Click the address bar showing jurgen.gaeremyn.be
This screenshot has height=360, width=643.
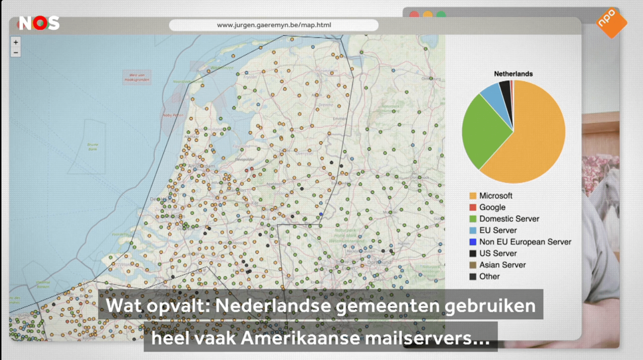(x=274, y=25)
